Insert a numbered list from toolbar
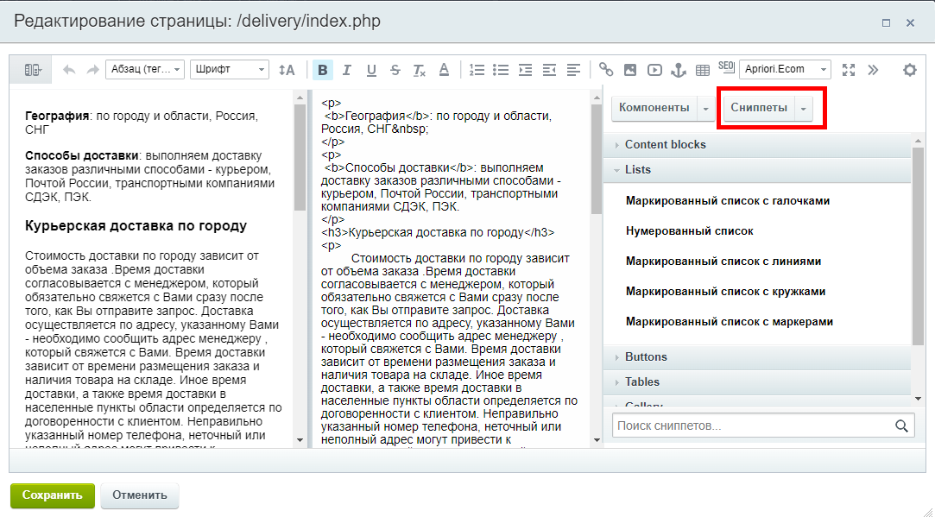Viewport: 935px width, 517px height. pos(477,70)
